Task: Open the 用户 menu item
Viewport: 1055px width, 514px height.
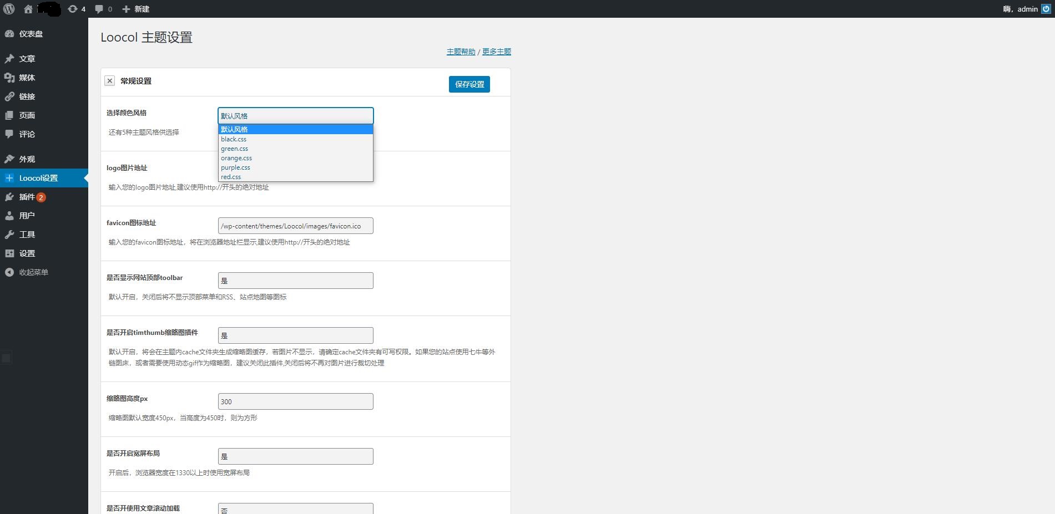Action: coord(44,216)
